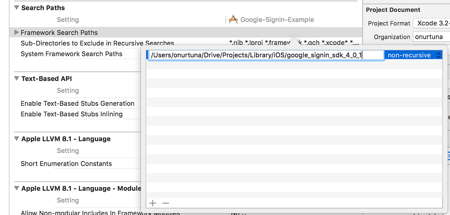This screenshot has height=215, width=450.
Task: Click Setting header under Text-Based API
Action: pos(68,91)
